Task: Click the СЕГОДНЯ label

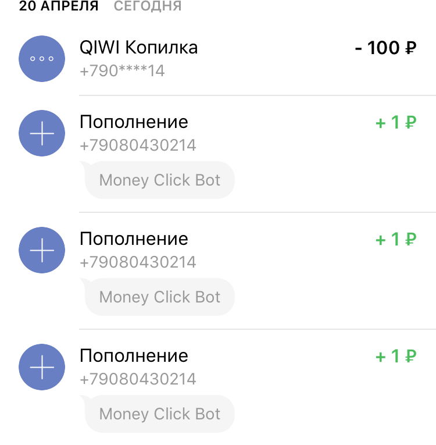Action: pos(148,6)
